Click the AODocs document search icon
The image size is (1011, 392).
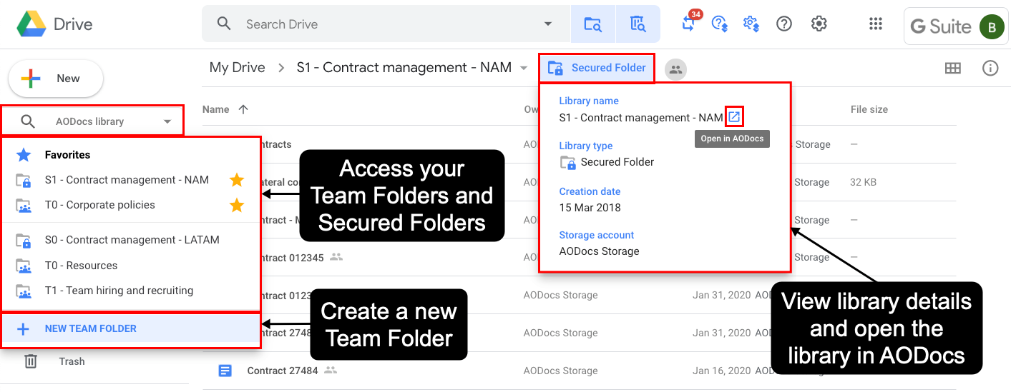pos(638,24)
